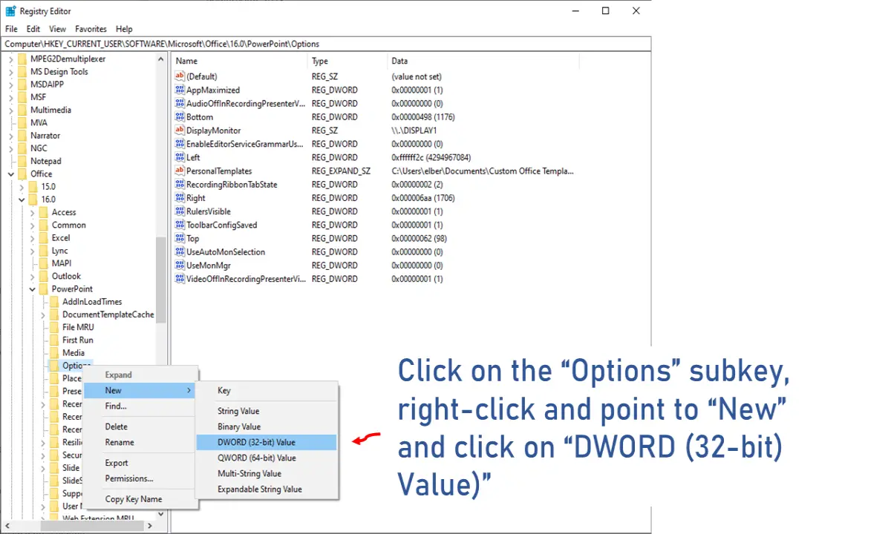Select the (Default) string value icon

click(x=179, y=76)
